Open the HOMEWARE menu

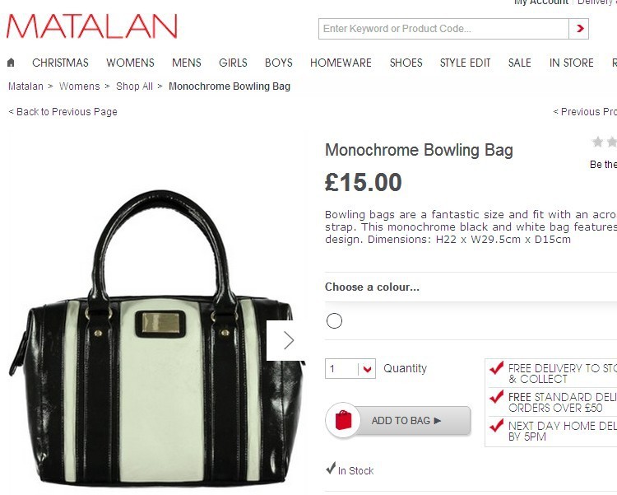click(341, 63)
